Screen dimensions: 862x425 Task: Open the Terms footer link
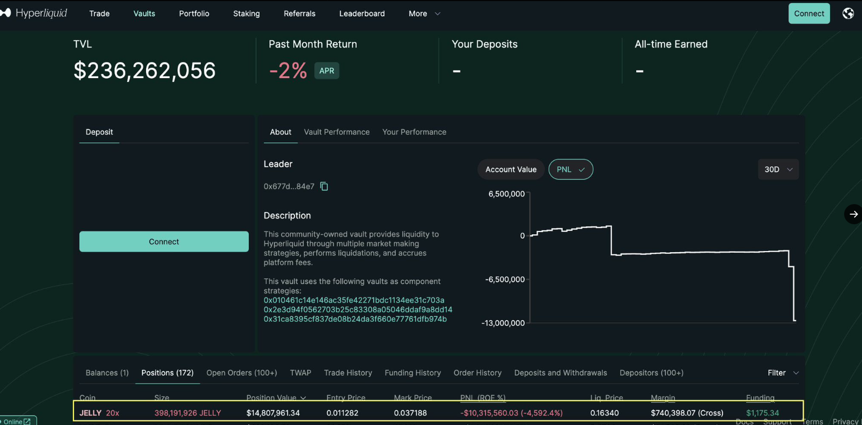point(812,422)
